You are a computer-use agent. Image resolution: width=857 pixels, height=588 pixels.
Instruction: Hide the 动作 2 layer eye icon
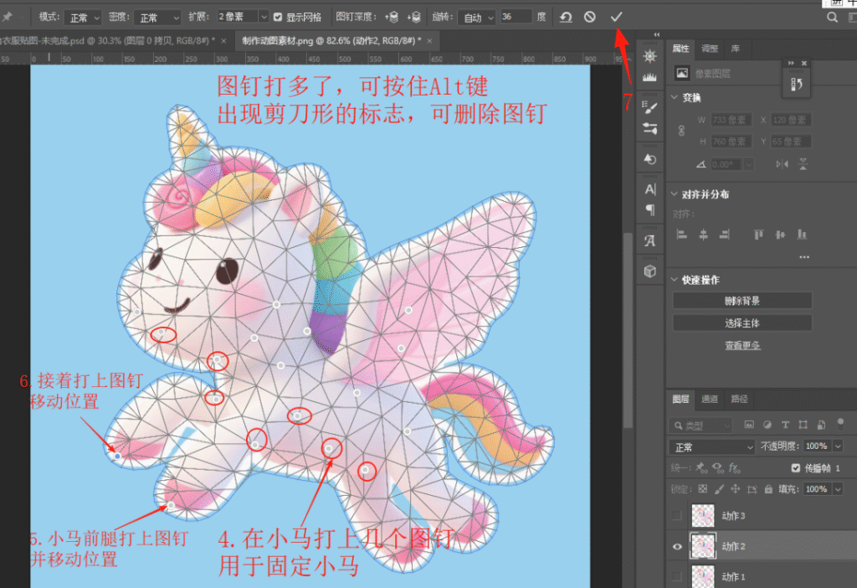[676, 546]
